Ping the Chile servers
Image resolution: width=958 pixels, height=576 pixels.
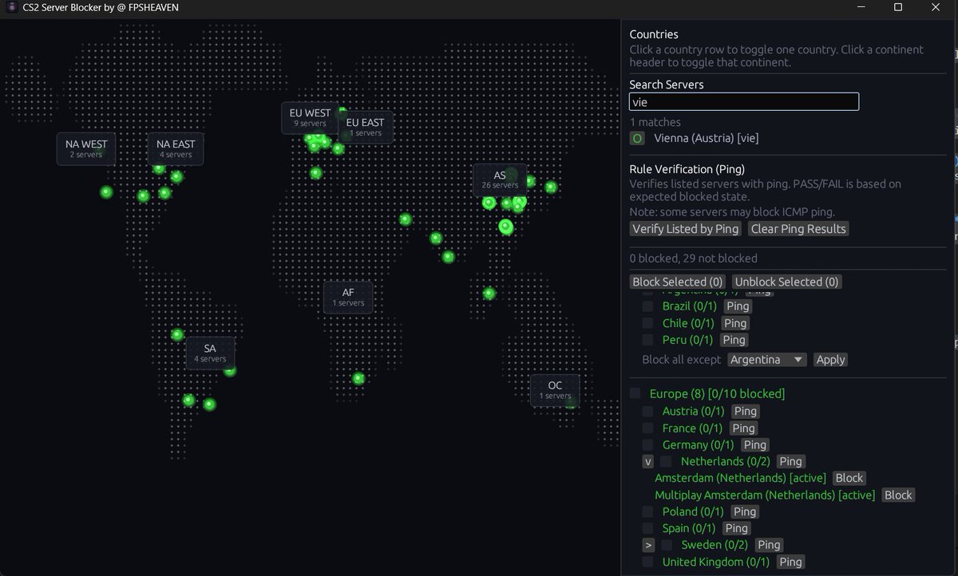coord(735,323)
